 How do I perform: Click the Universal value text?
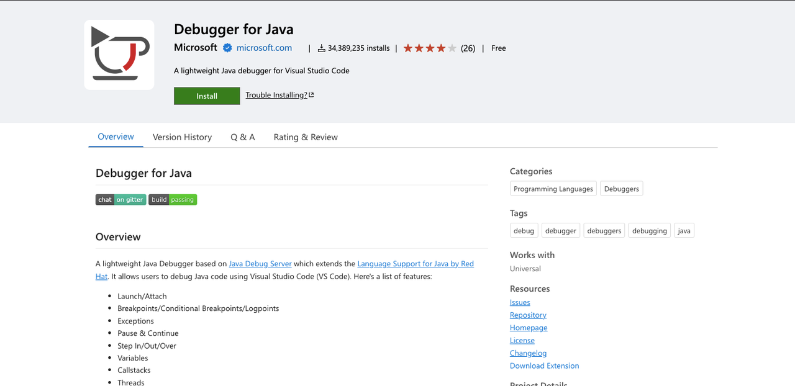(525, 269)
